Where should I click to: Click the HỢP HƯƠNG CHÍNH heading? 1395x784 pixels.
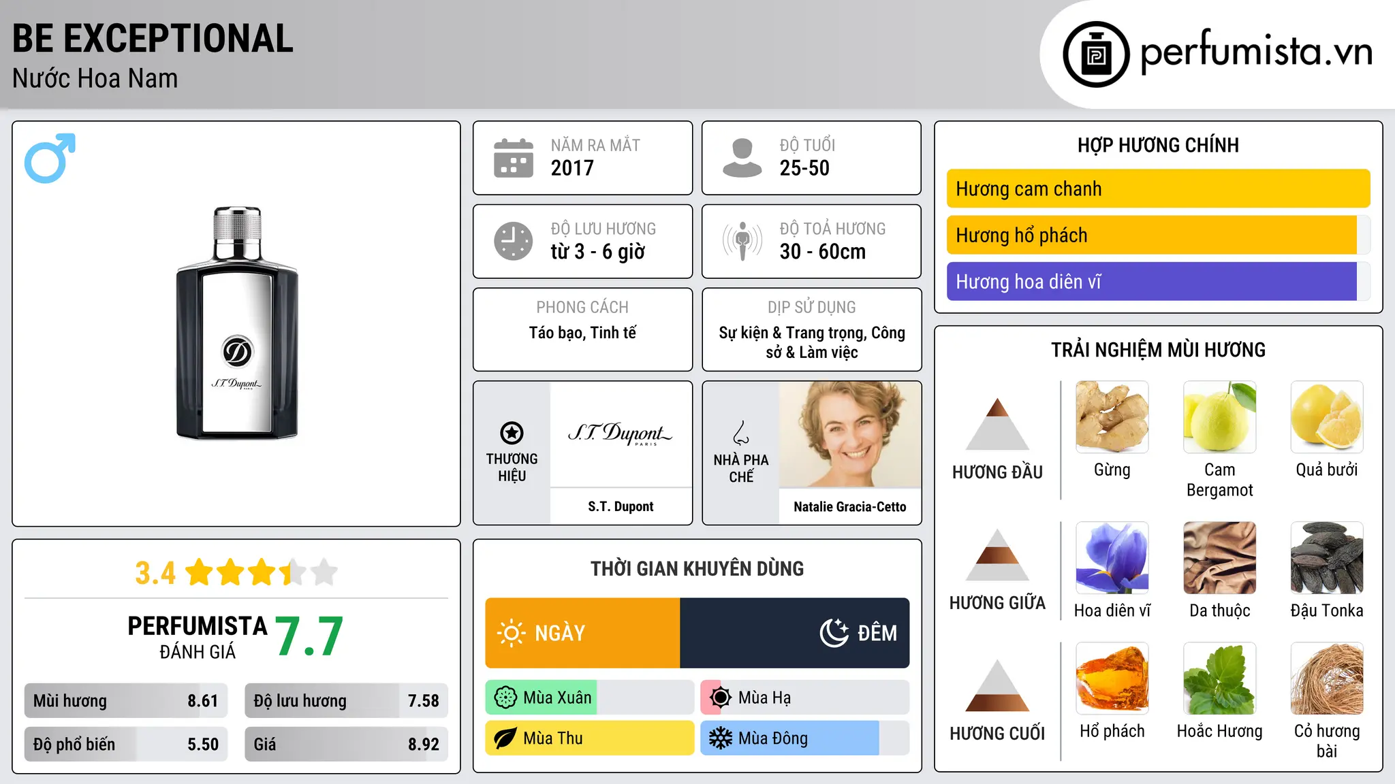click(x=1158, y=145)
